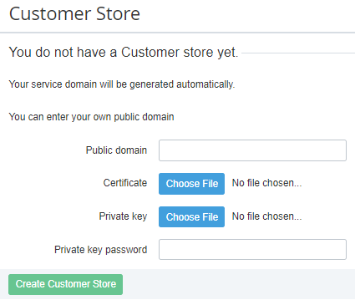The width and height of the screenshot is (355, 305).
Task: Click the 'You do not have a Customer store yet' heading
Action: click(x=124, y=52)
